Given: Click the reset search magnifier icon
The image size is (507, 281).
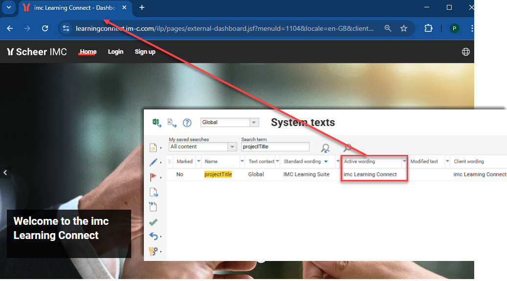Looking at the screenshot, I should tap(325, 148).
